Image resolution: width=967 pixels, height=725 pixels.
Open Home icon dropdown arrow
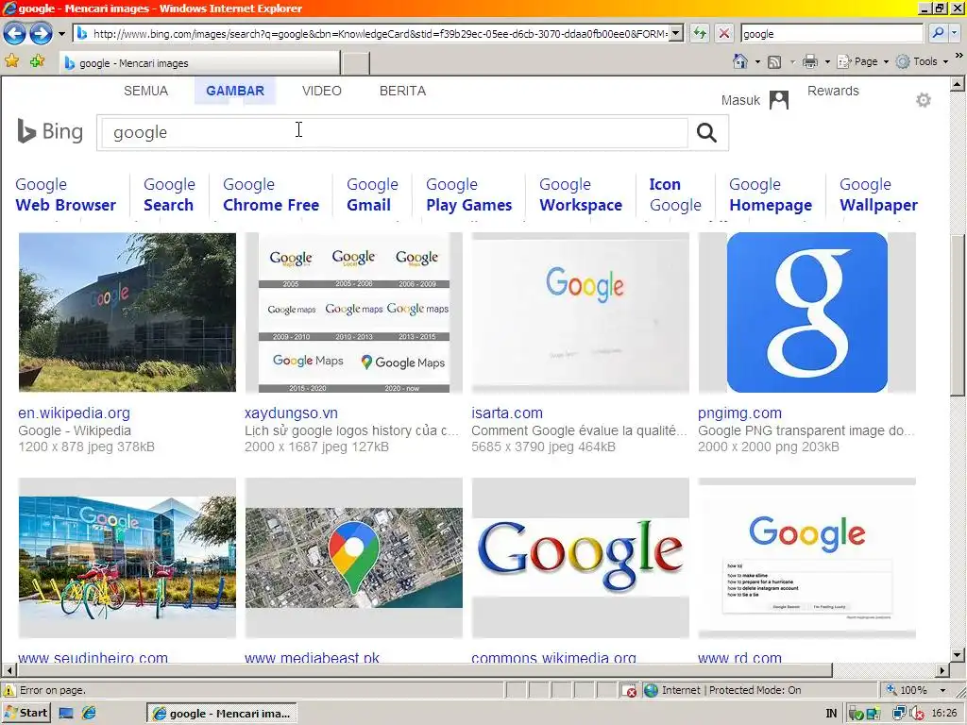click(x=757, y=61)
